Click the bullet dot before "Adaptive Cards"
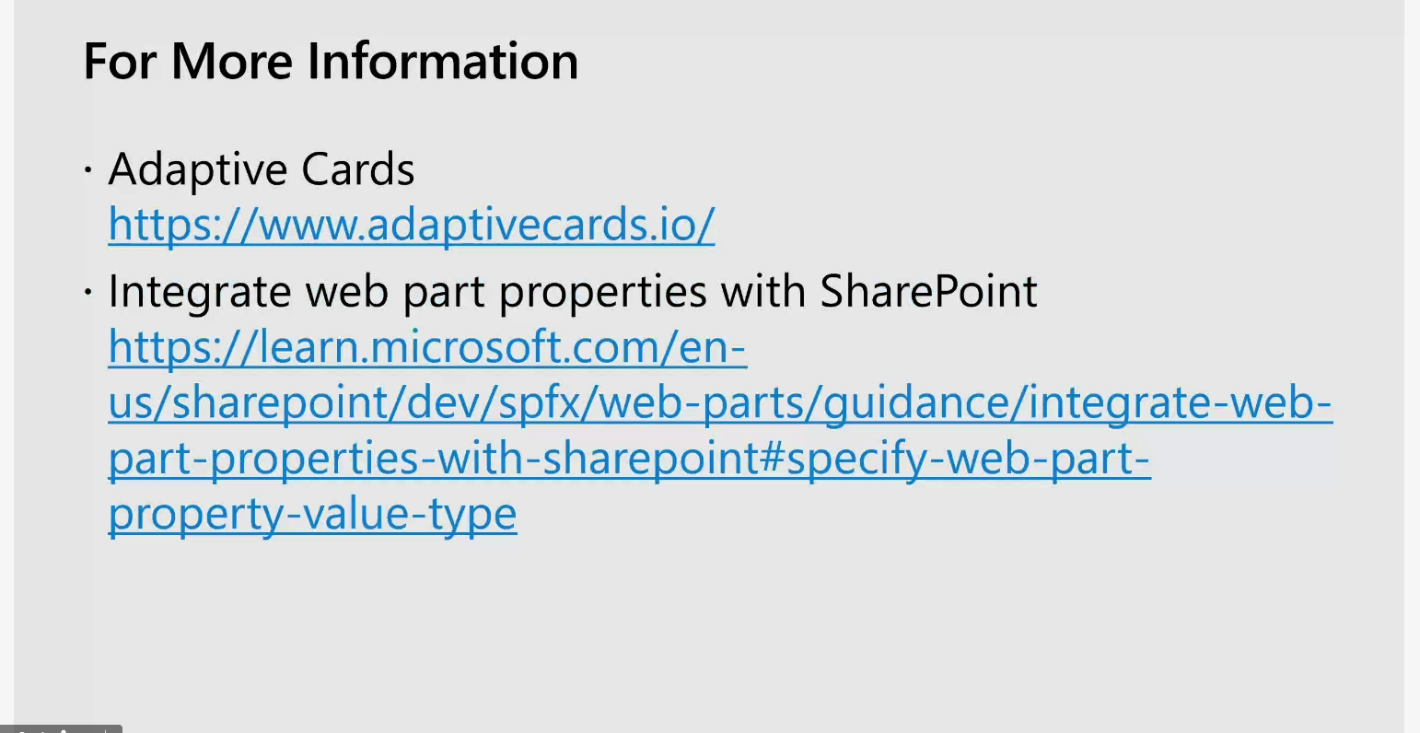Viewport: 1420px width, 733px height. pyautogui.click(x=88, y=169)
